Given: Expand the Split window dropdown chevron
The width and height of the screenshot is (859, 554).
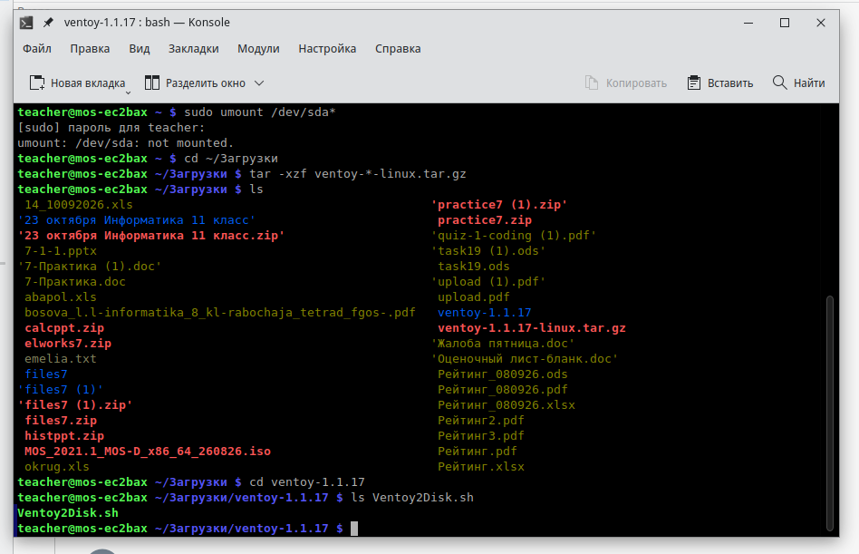Looking at the screenshot, I should point(259,83).
